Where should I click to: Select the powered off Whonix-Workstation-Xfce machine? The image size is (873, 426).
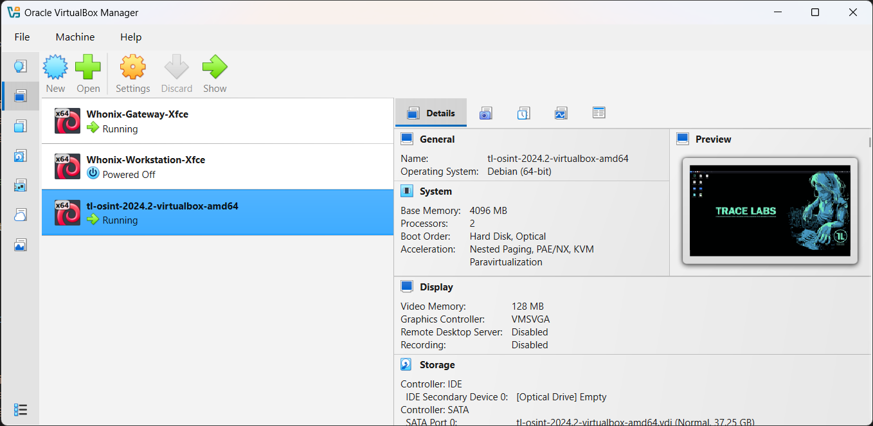[x=145, y=166]
